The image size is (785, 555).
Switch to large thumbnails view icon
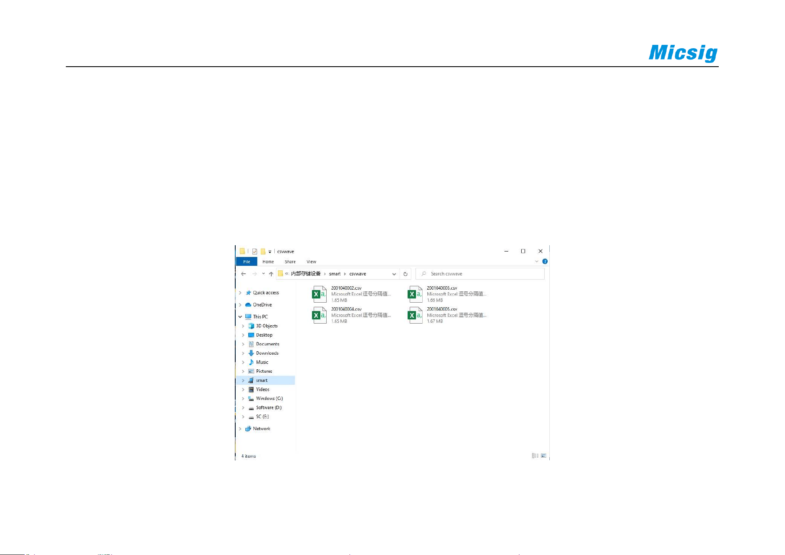click(x=543, y=456)
